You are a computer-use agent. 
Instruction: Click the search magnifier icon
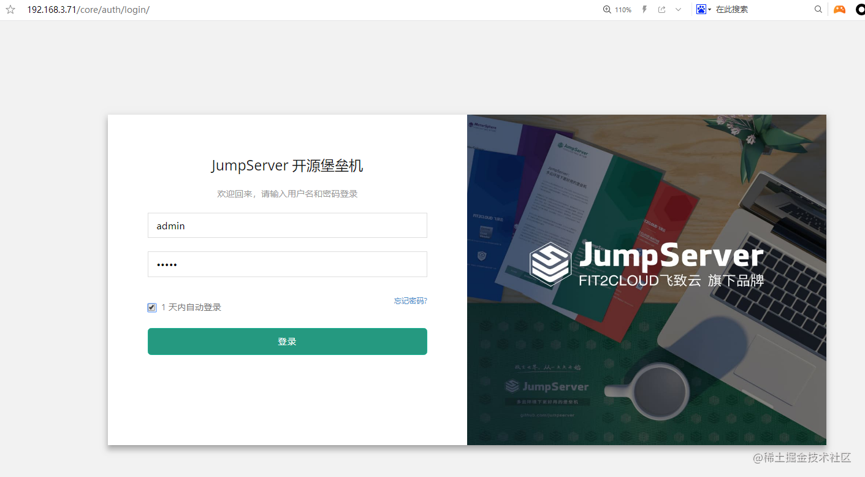pos(818,10)
